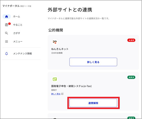Click the bell icon for maintenance info
The height and width of the screenshot is (119, 142).
[x=7, y=53]
